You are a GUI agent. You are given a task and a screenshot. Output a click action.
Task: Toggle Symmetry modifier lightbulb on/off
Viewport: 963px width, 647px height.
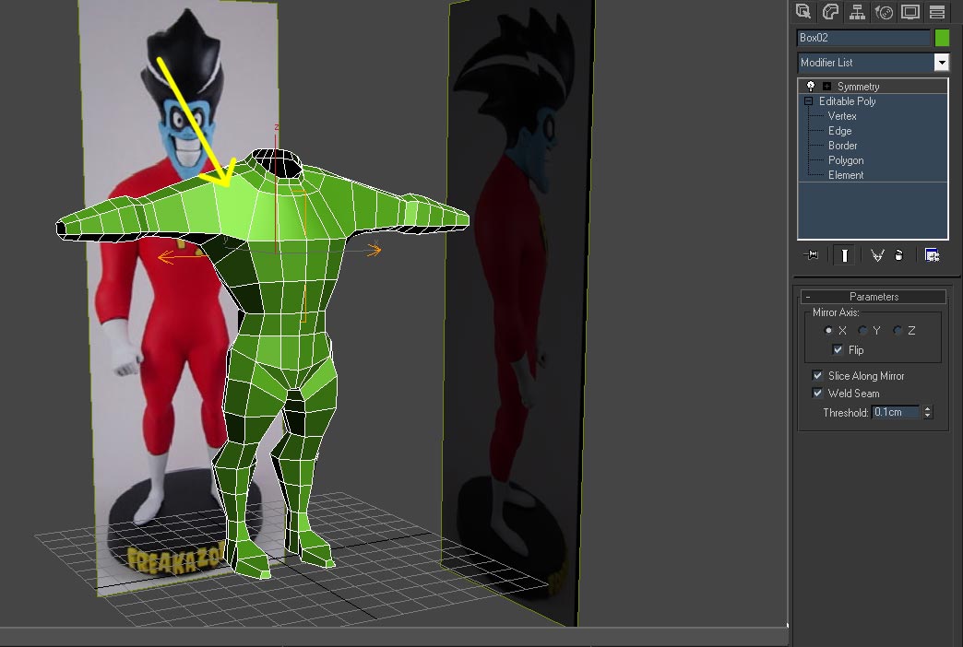(811, 86)
